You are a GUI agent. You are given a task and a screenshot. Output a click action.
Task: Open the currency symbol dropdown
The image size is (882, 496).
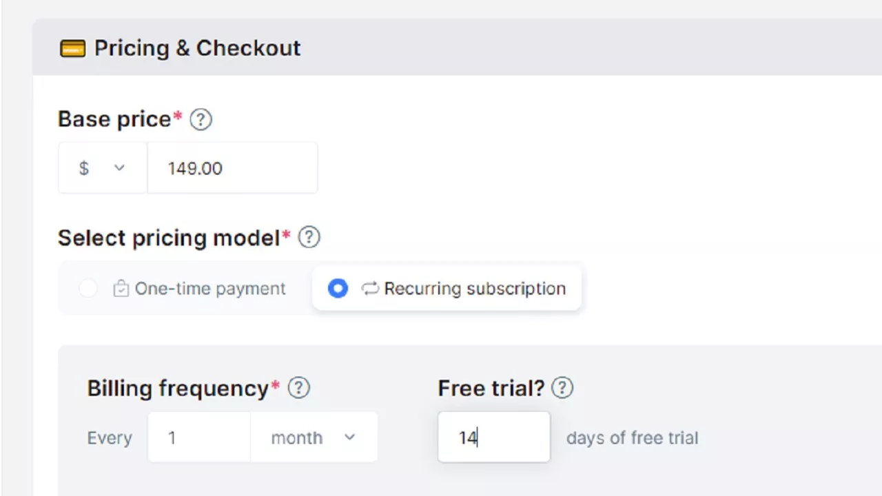pos(102,168)
